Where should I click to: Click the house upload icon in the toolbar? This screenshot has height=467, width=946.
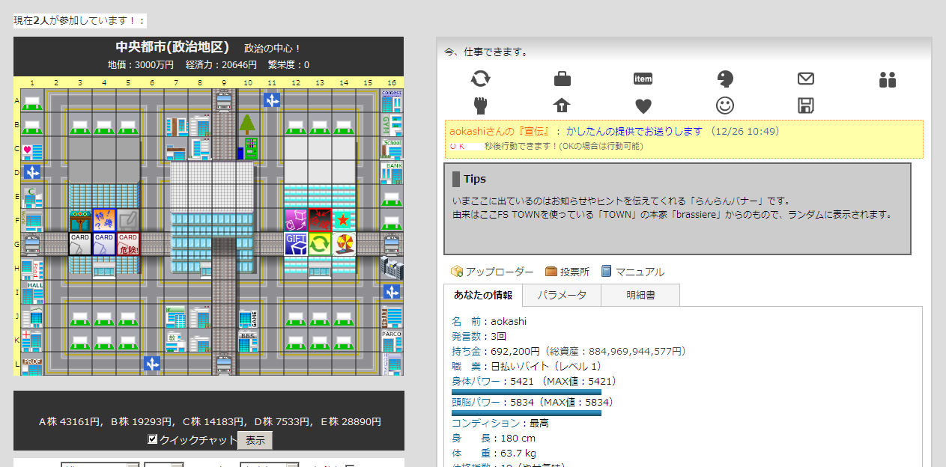(x=562, y=106)
